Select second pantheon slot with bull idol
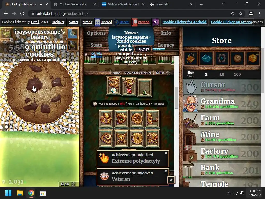This screenshot has width=265, height=199. [x=129, y=86]
